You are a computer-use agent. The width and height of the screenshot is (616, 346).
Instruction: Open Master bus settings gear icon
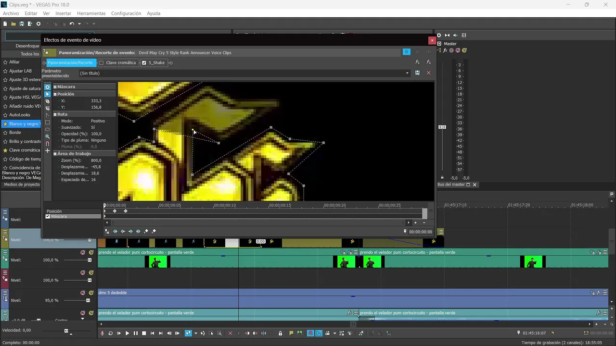(x=439, y=35)
